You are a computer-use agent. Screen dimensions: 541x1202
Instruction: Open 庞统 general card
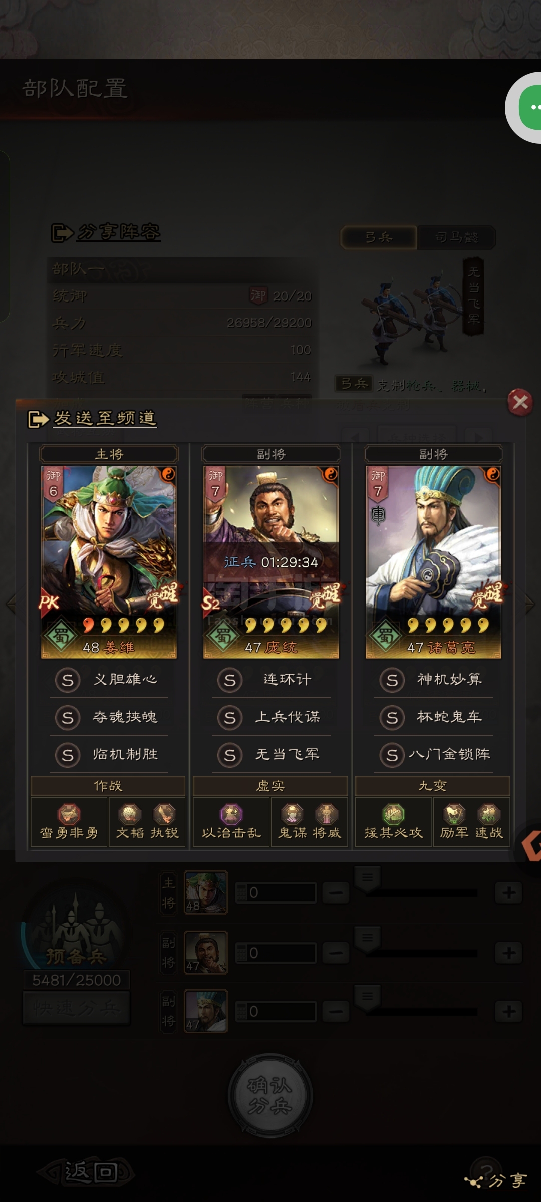coord(271,562)
